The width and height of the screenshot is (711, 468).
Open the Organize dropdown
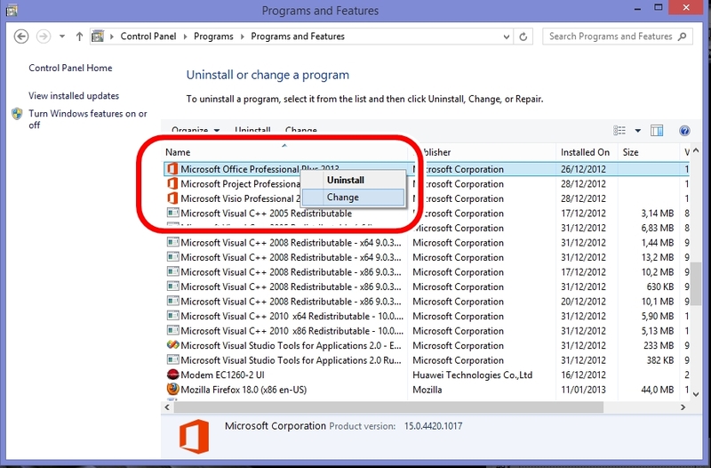(196, 130)
